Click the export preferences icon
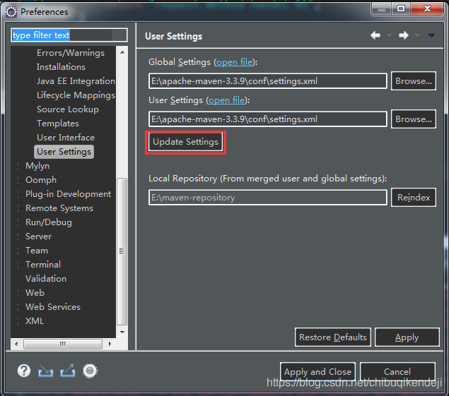The image size is (449, 396). 68,371
